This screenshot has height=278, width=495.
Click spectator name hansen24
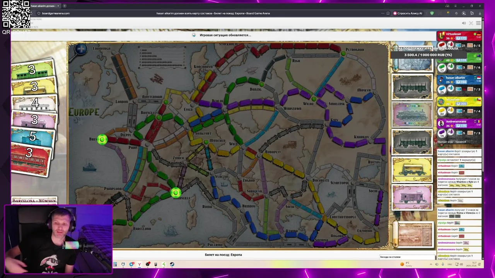(x=461, y=142)
